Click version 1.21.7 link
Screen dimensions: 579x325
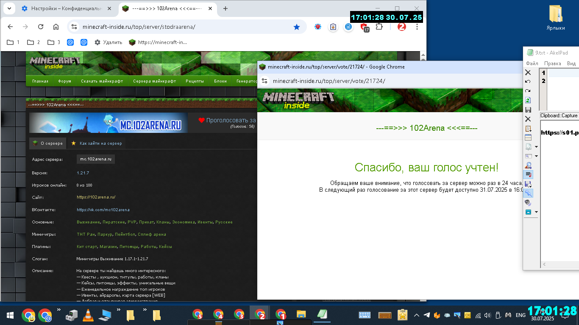coord(83,173)
